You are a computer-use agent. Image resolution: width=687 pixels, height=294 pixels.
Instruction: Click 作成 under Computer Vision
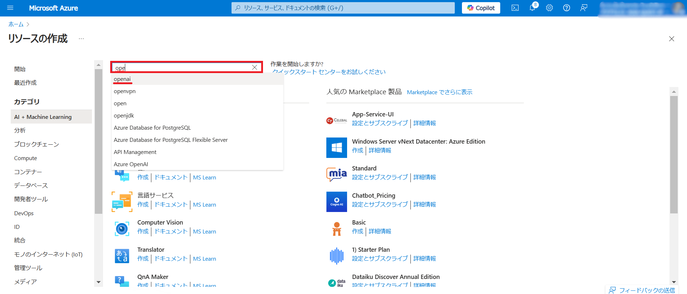tap(143, 232)
